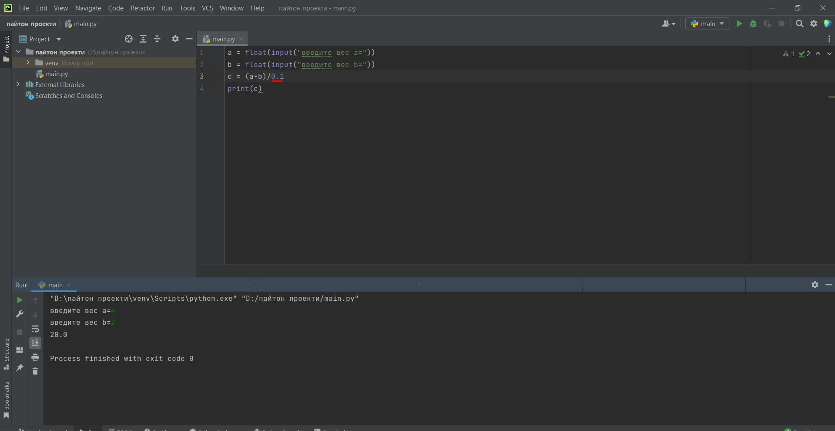This screenshot has height=431, width=835.
Task: Open the Refactor menu
Action: tap(142, 8)
